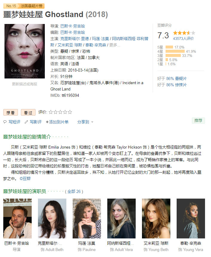This screenshot has height=257, width=211.
Task: Open the full cast list 全部 26
Action: (x=74, y=191)
